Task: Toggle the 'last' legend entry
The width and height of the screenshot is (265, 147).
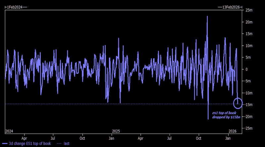Action: pos(66,144)
